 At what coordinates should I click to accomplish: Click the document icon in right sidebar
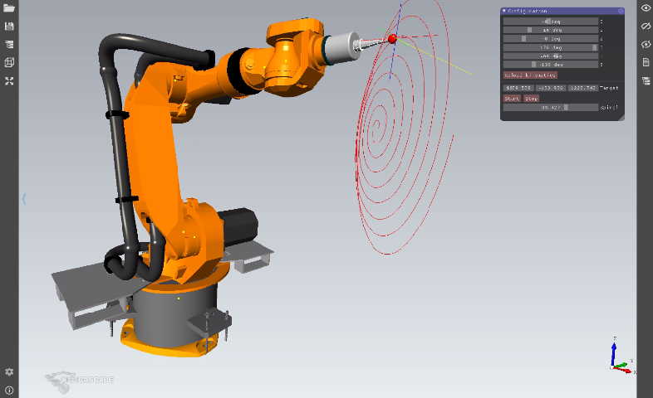[x=646, y=62]
